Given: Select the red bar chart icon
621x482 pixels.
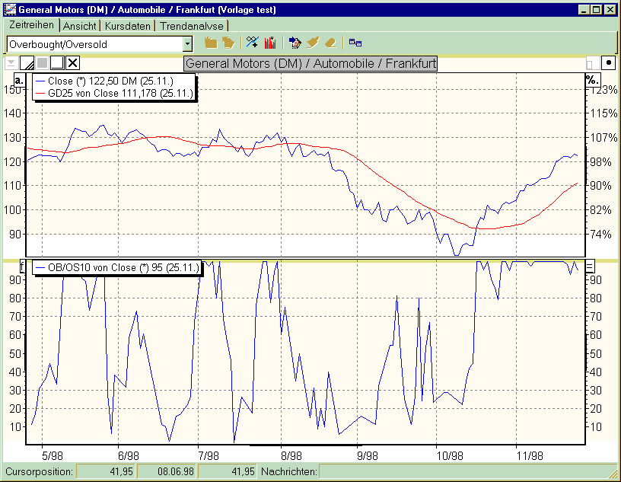Looking at the screenshot, I should [269, 43].
